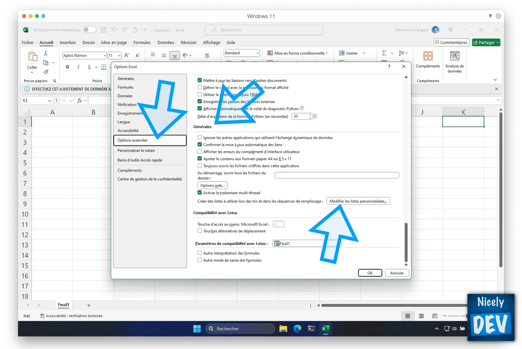Check Autre interprétation des formules
The image size is (522, 349).
pos(200,253)
